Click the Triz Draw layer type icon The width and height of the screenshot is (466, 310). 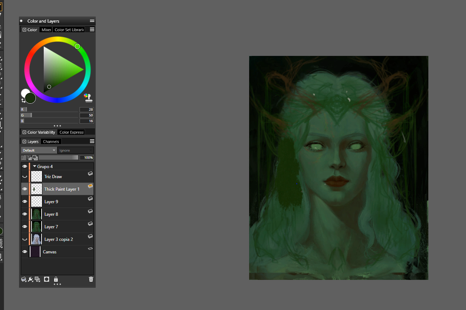tap(90, 173)
